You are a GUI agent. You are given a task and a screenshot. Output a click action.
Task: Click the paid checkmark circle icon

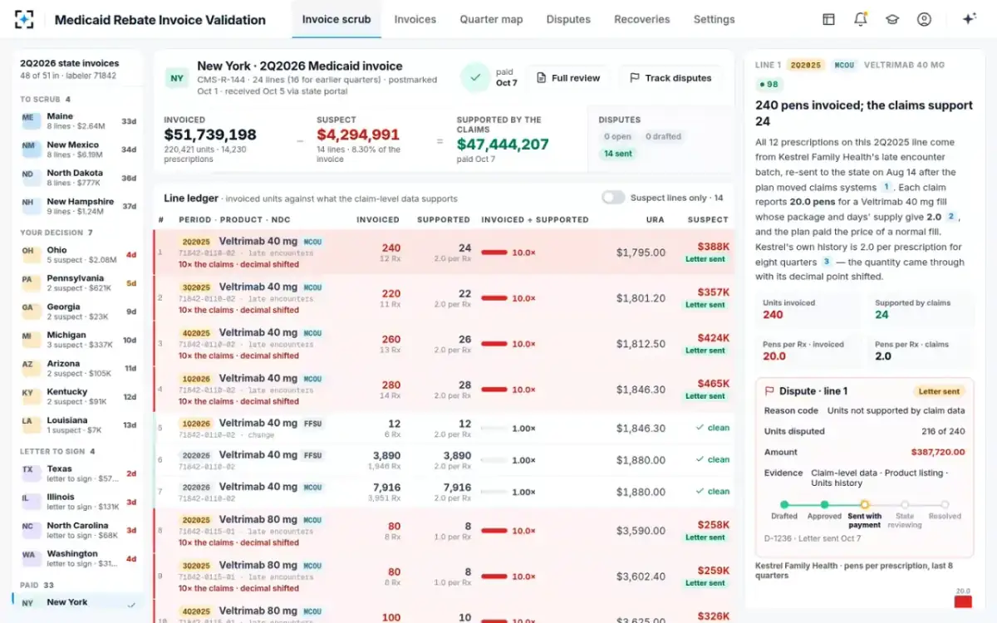coord(475,77)
